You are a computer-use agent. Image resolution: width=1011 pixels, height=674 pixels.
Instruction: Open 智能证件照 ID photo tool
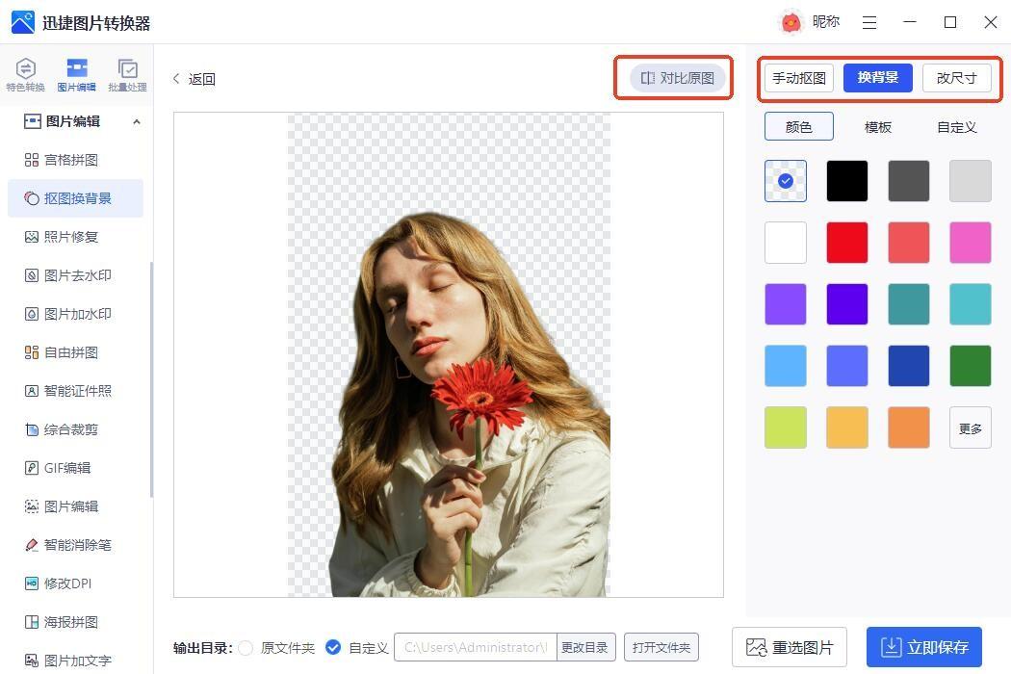[77, 391]
